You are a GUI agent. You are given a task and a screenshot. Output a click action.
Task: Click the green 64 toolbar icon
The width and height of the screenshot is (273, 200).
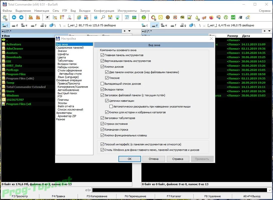point(233,17)
